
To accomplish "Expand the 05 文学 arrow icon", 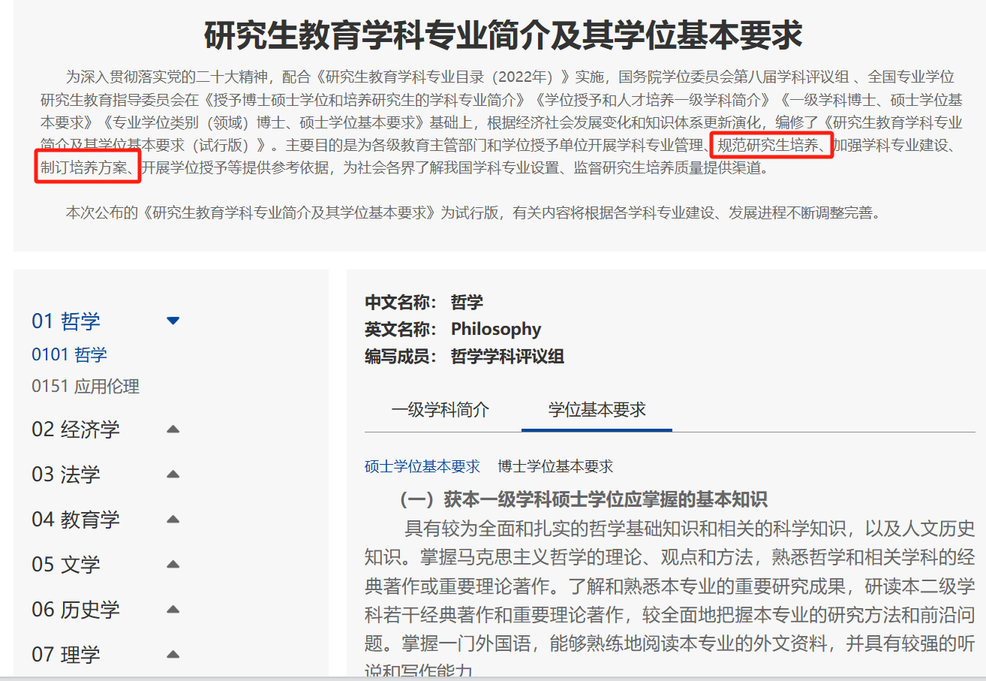I will [x=173, y=565].
